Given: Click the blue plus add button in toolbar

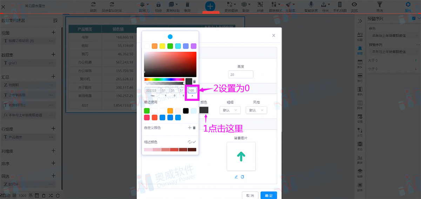Looking at the screenshot, I should pos(210,6).
